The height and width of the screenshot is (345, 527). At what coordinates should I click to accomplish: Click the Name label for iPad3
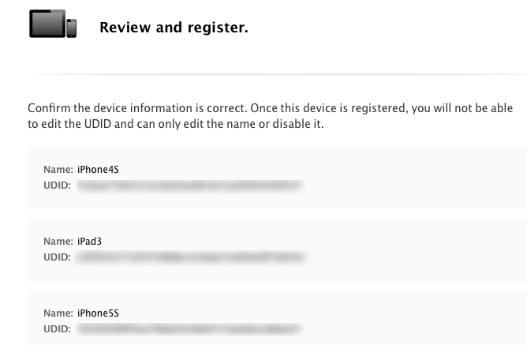(58, 241)
